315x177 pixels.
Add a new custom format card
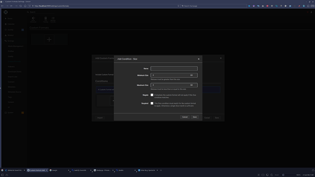(49, 40)
